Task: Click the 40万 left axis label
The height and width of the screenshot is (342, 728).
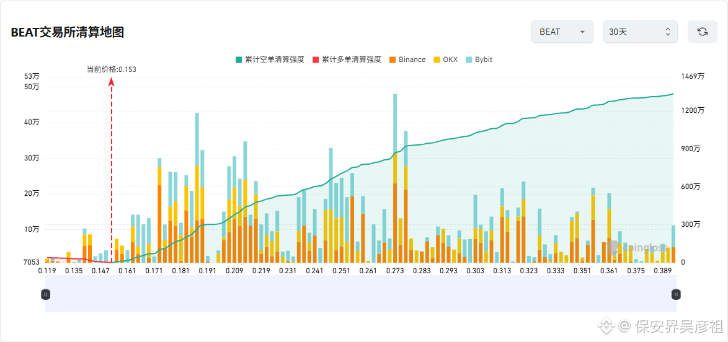Action: pos(32,123)
